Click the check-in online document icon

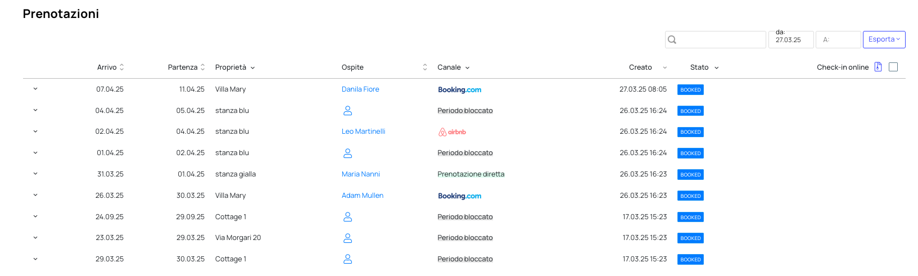tap(878, 67)
